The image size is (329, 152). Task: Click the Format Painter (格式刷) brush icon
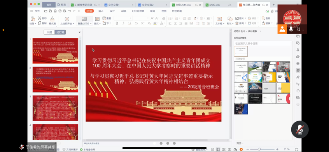52,19
